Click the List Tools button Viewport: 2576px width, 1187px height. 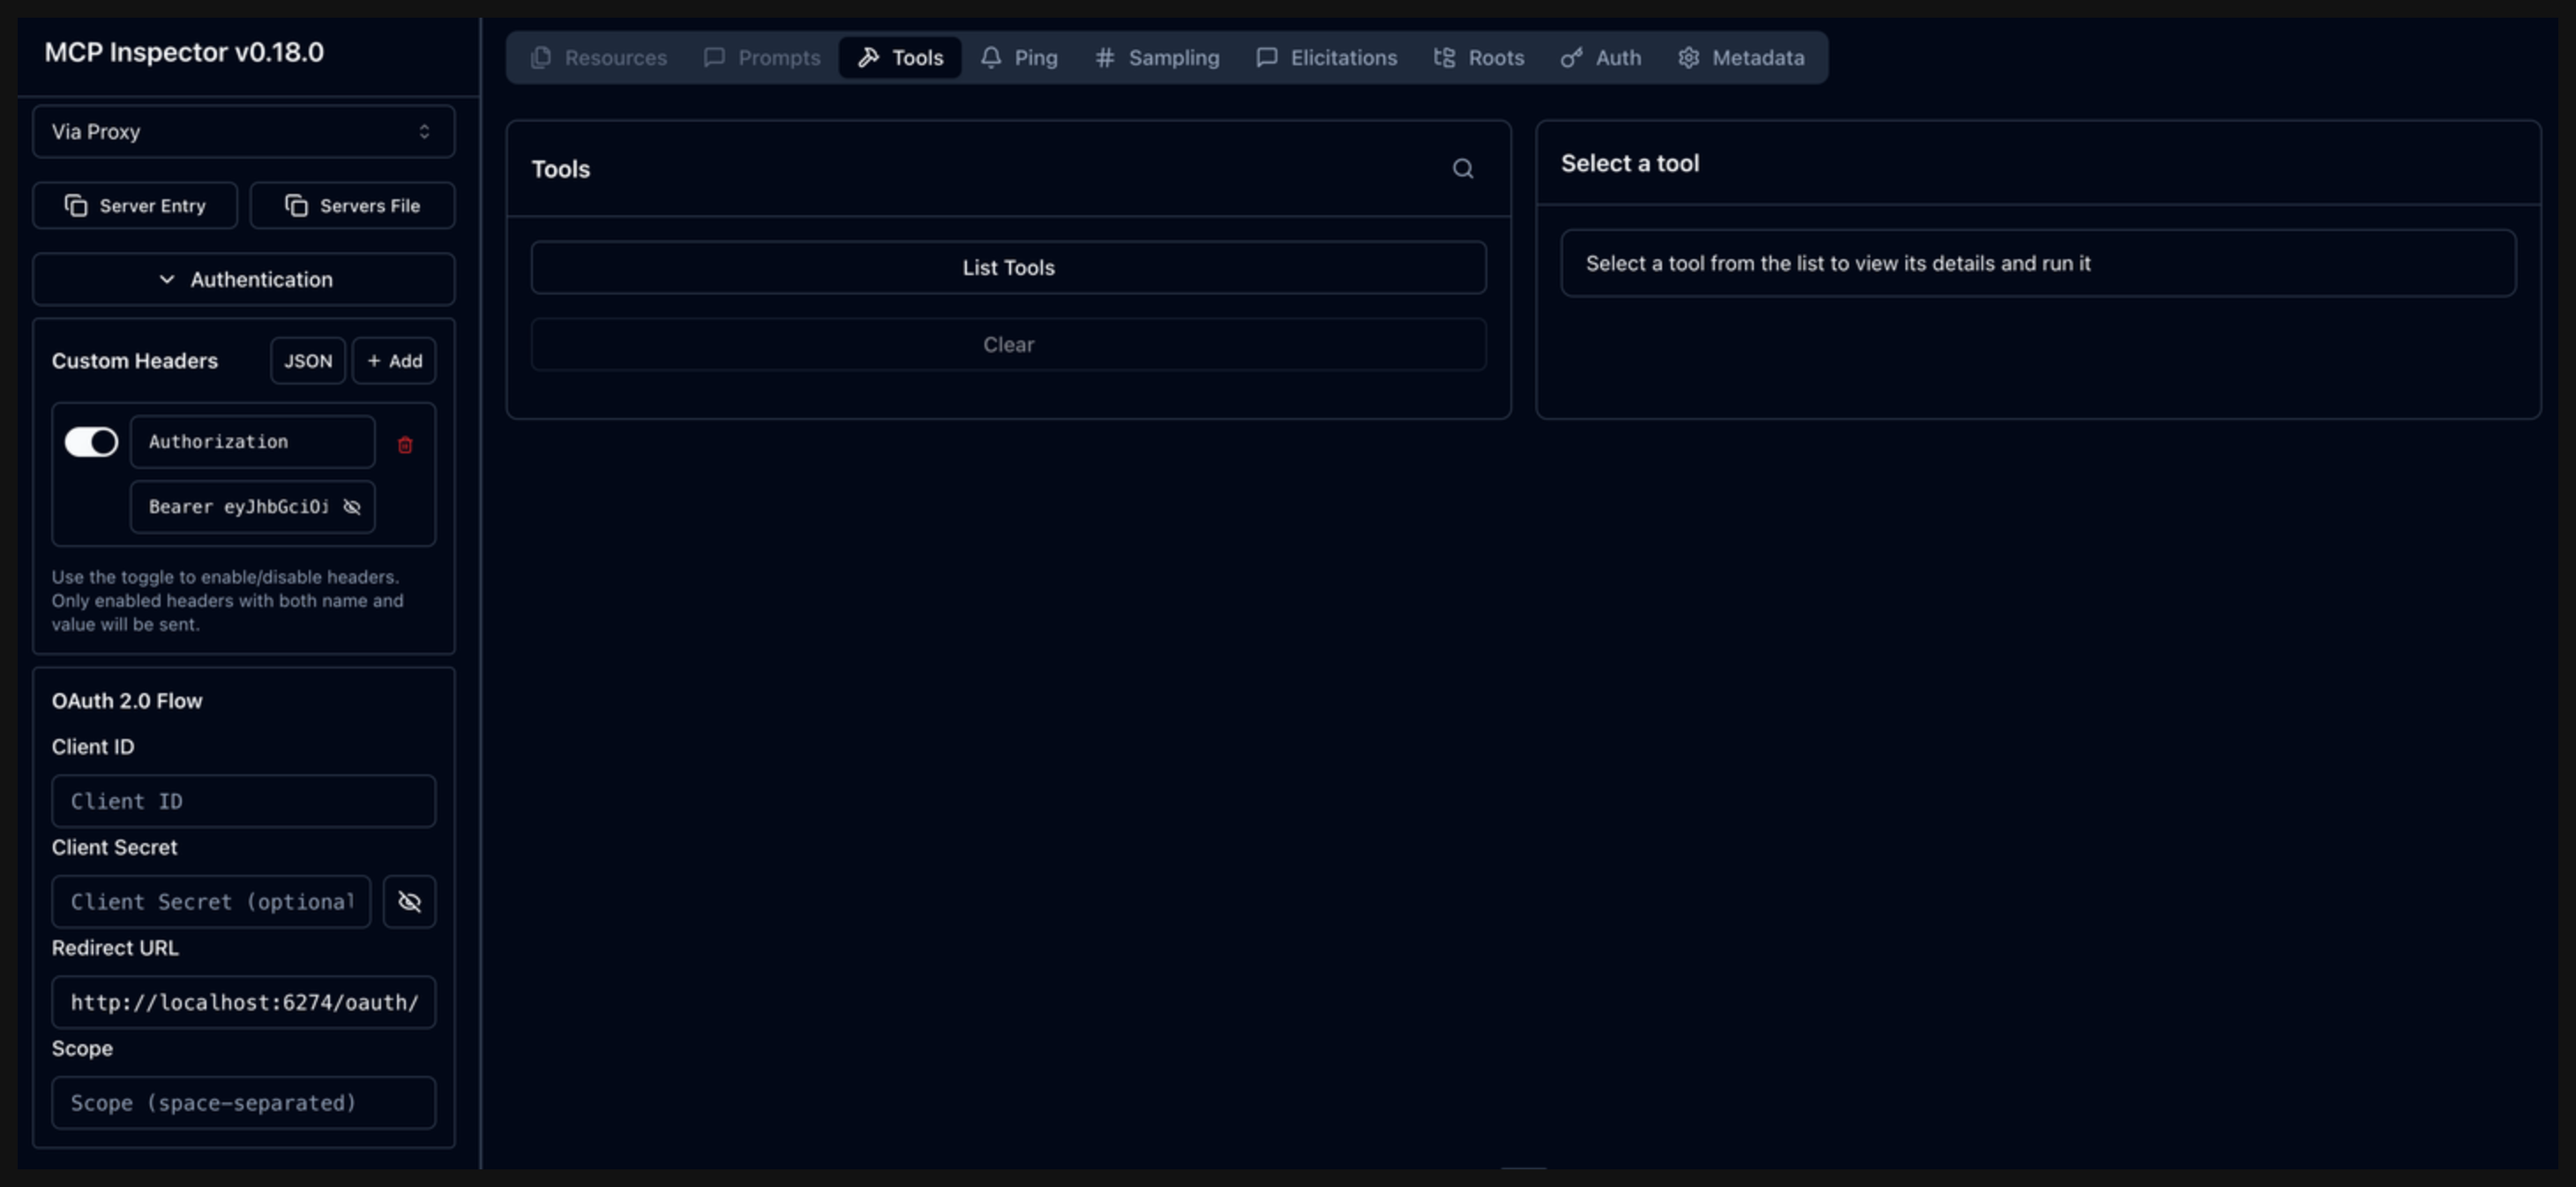(x=1008, y=268)
